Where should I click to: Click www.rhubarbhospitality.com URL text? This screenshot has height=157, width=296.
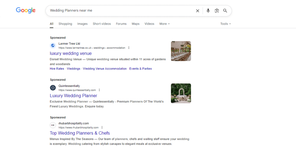tap(78, 128)
